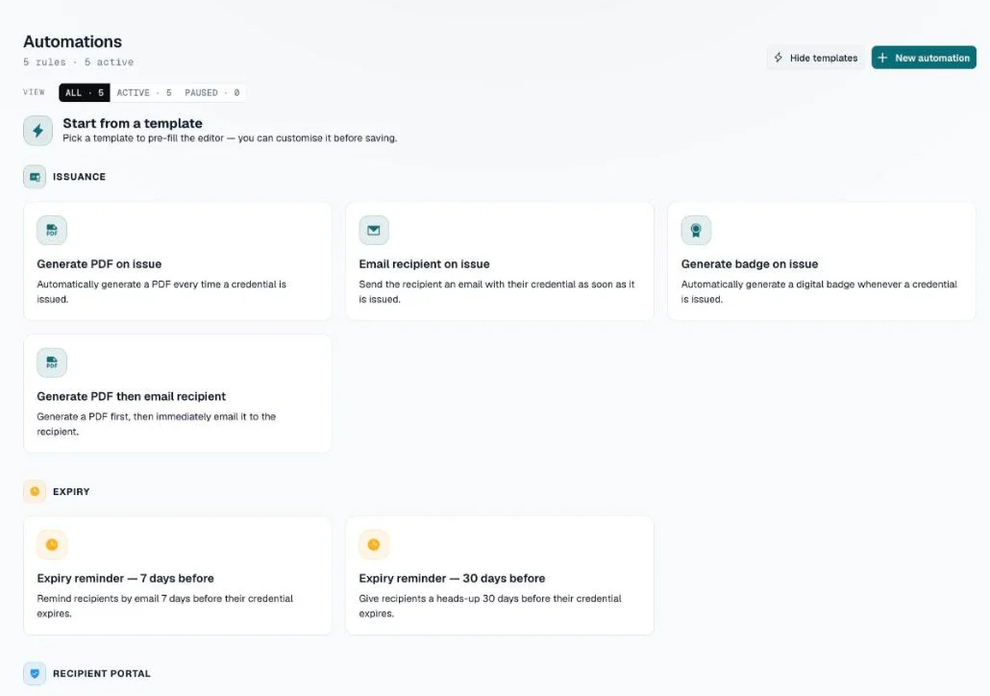This screenshot has height=696, width=990.
Task: Click the Recipient Portal shield icon
Action: coord(35,673)
